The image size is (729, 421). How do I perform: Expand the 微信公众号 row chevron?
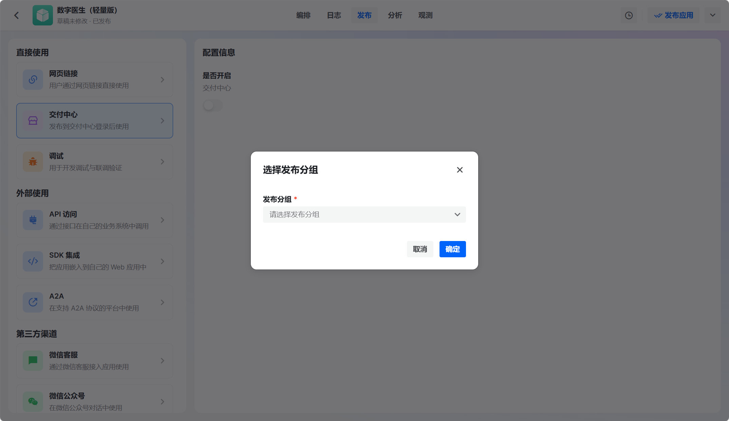(x=163, y=402)
